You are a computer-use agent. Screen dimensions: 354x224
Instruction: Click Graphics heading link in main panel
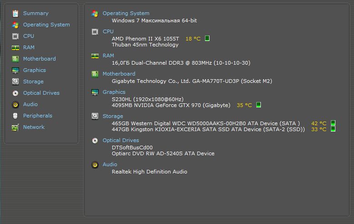pos(114,92)
